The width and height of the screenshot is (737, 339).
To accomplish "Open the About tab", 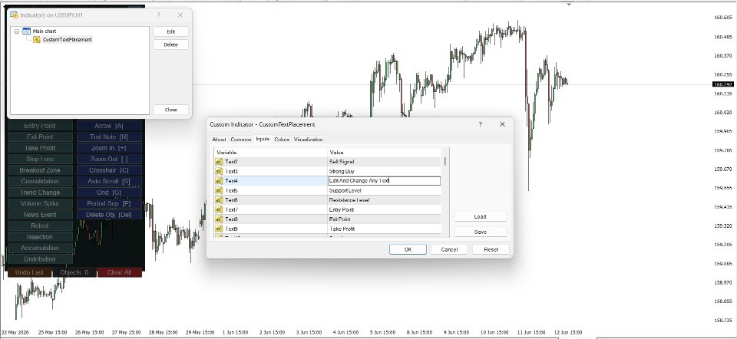I will point(219,140).
